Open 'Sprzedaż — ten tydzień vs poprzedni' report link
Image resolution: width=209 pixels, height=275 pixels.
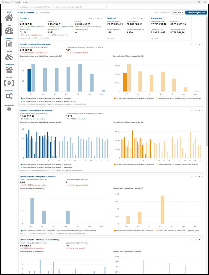pos(35,44)
